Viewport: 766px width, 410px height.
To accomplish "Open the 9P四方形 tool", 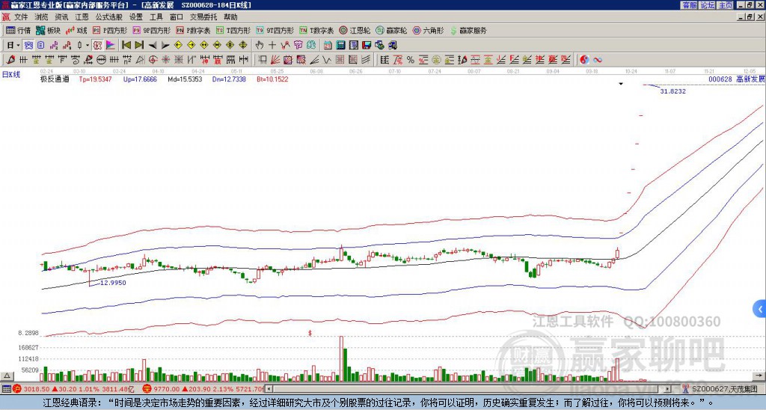I will coord(152,30).
